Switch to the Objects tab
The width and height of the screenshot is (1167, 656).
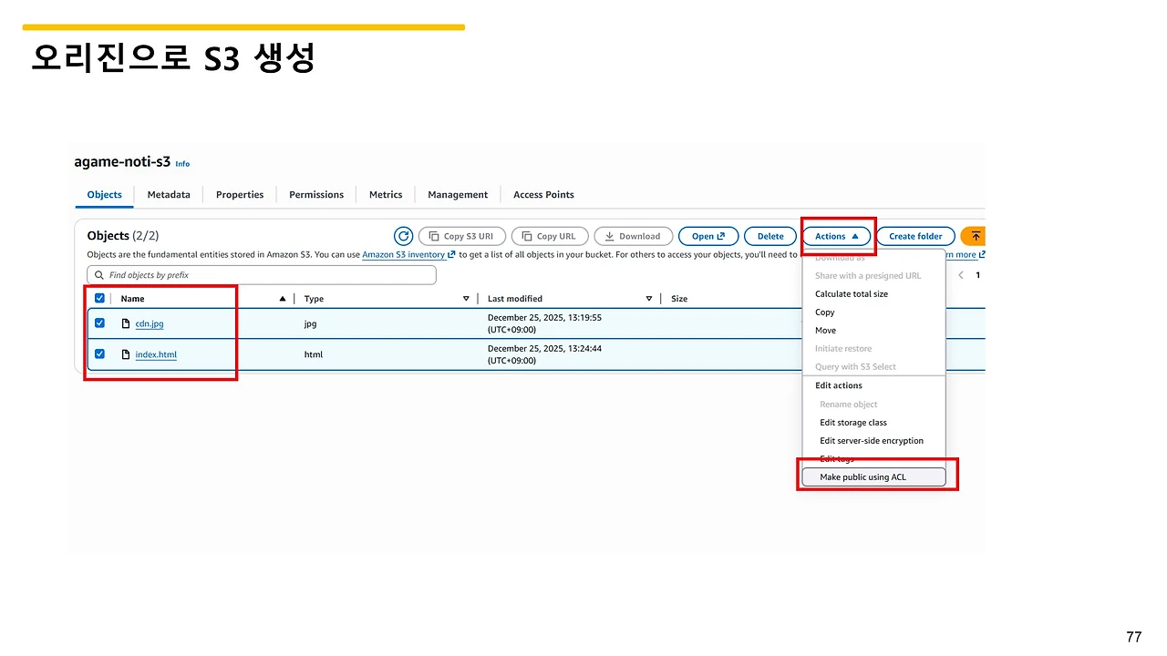pos(105,194)
